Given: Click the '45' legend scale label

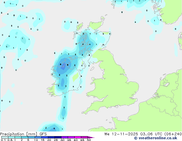Looking at the screenshot, I should pyautogui.click(x=82, y=140).
